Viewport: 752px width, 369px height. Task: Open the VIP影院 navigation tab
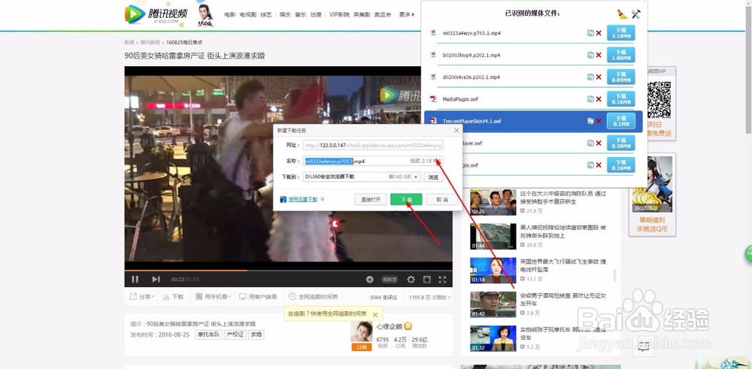[339, 15]
